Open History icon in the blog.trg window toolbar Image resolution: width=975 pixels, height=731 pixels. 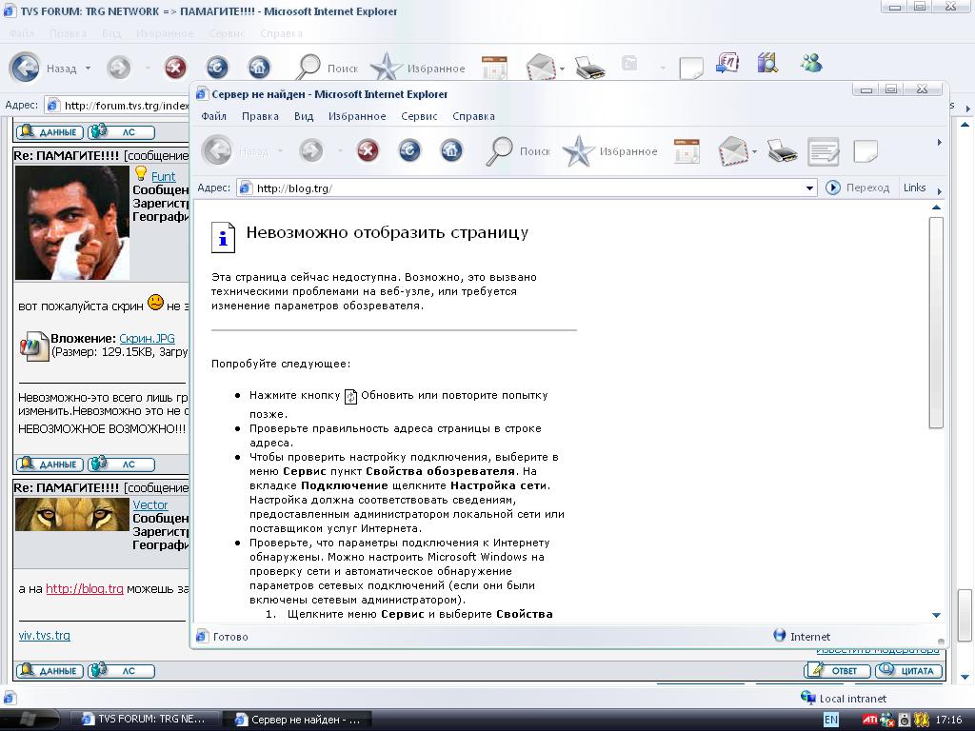[686, 151]
